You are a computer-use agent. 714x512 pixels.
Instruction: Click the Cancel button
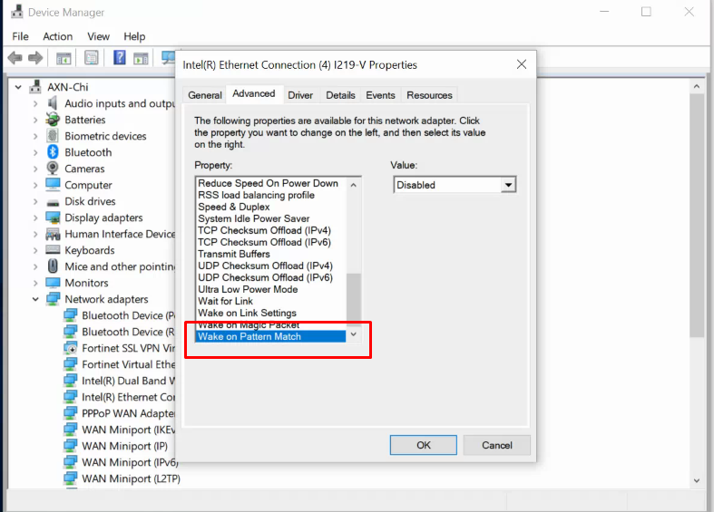click(x=497, y=445)
